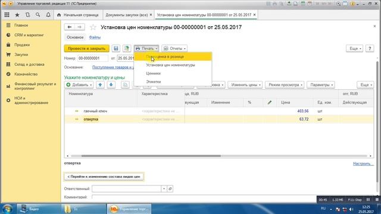Open notifications bell icon
This screenshot has height=214, width=381.
click(48, 15)
